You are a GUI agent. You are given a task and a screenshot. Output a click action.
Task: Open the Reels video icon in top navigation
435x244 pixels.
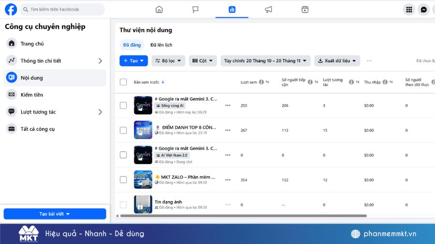[305, 10]
